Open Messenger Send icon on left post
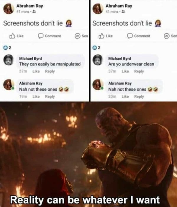 [x=81, y=36]
